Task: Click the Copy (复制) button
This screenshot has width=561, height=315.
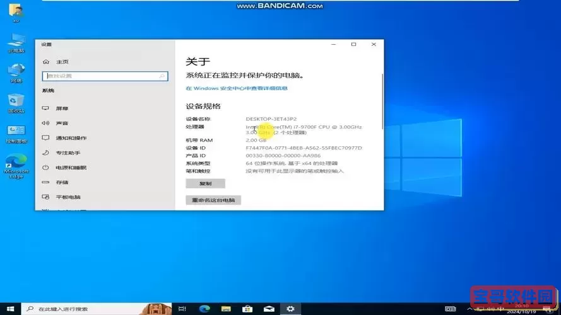Action: (x=205, y=183)
